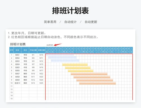Image resolution: width=141 pixels, height=108 pixels.
Task: Select the 晚班 shift cell for 姓名7
Action: 25,74
